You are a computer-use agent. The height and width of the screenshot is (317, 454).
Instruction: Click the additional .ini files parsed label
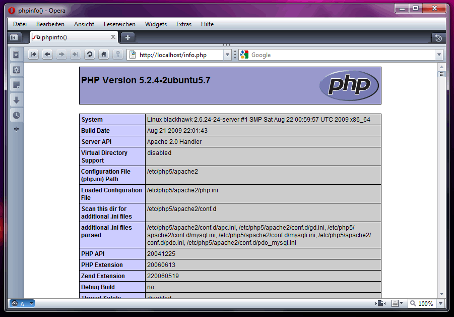(106, 232)
